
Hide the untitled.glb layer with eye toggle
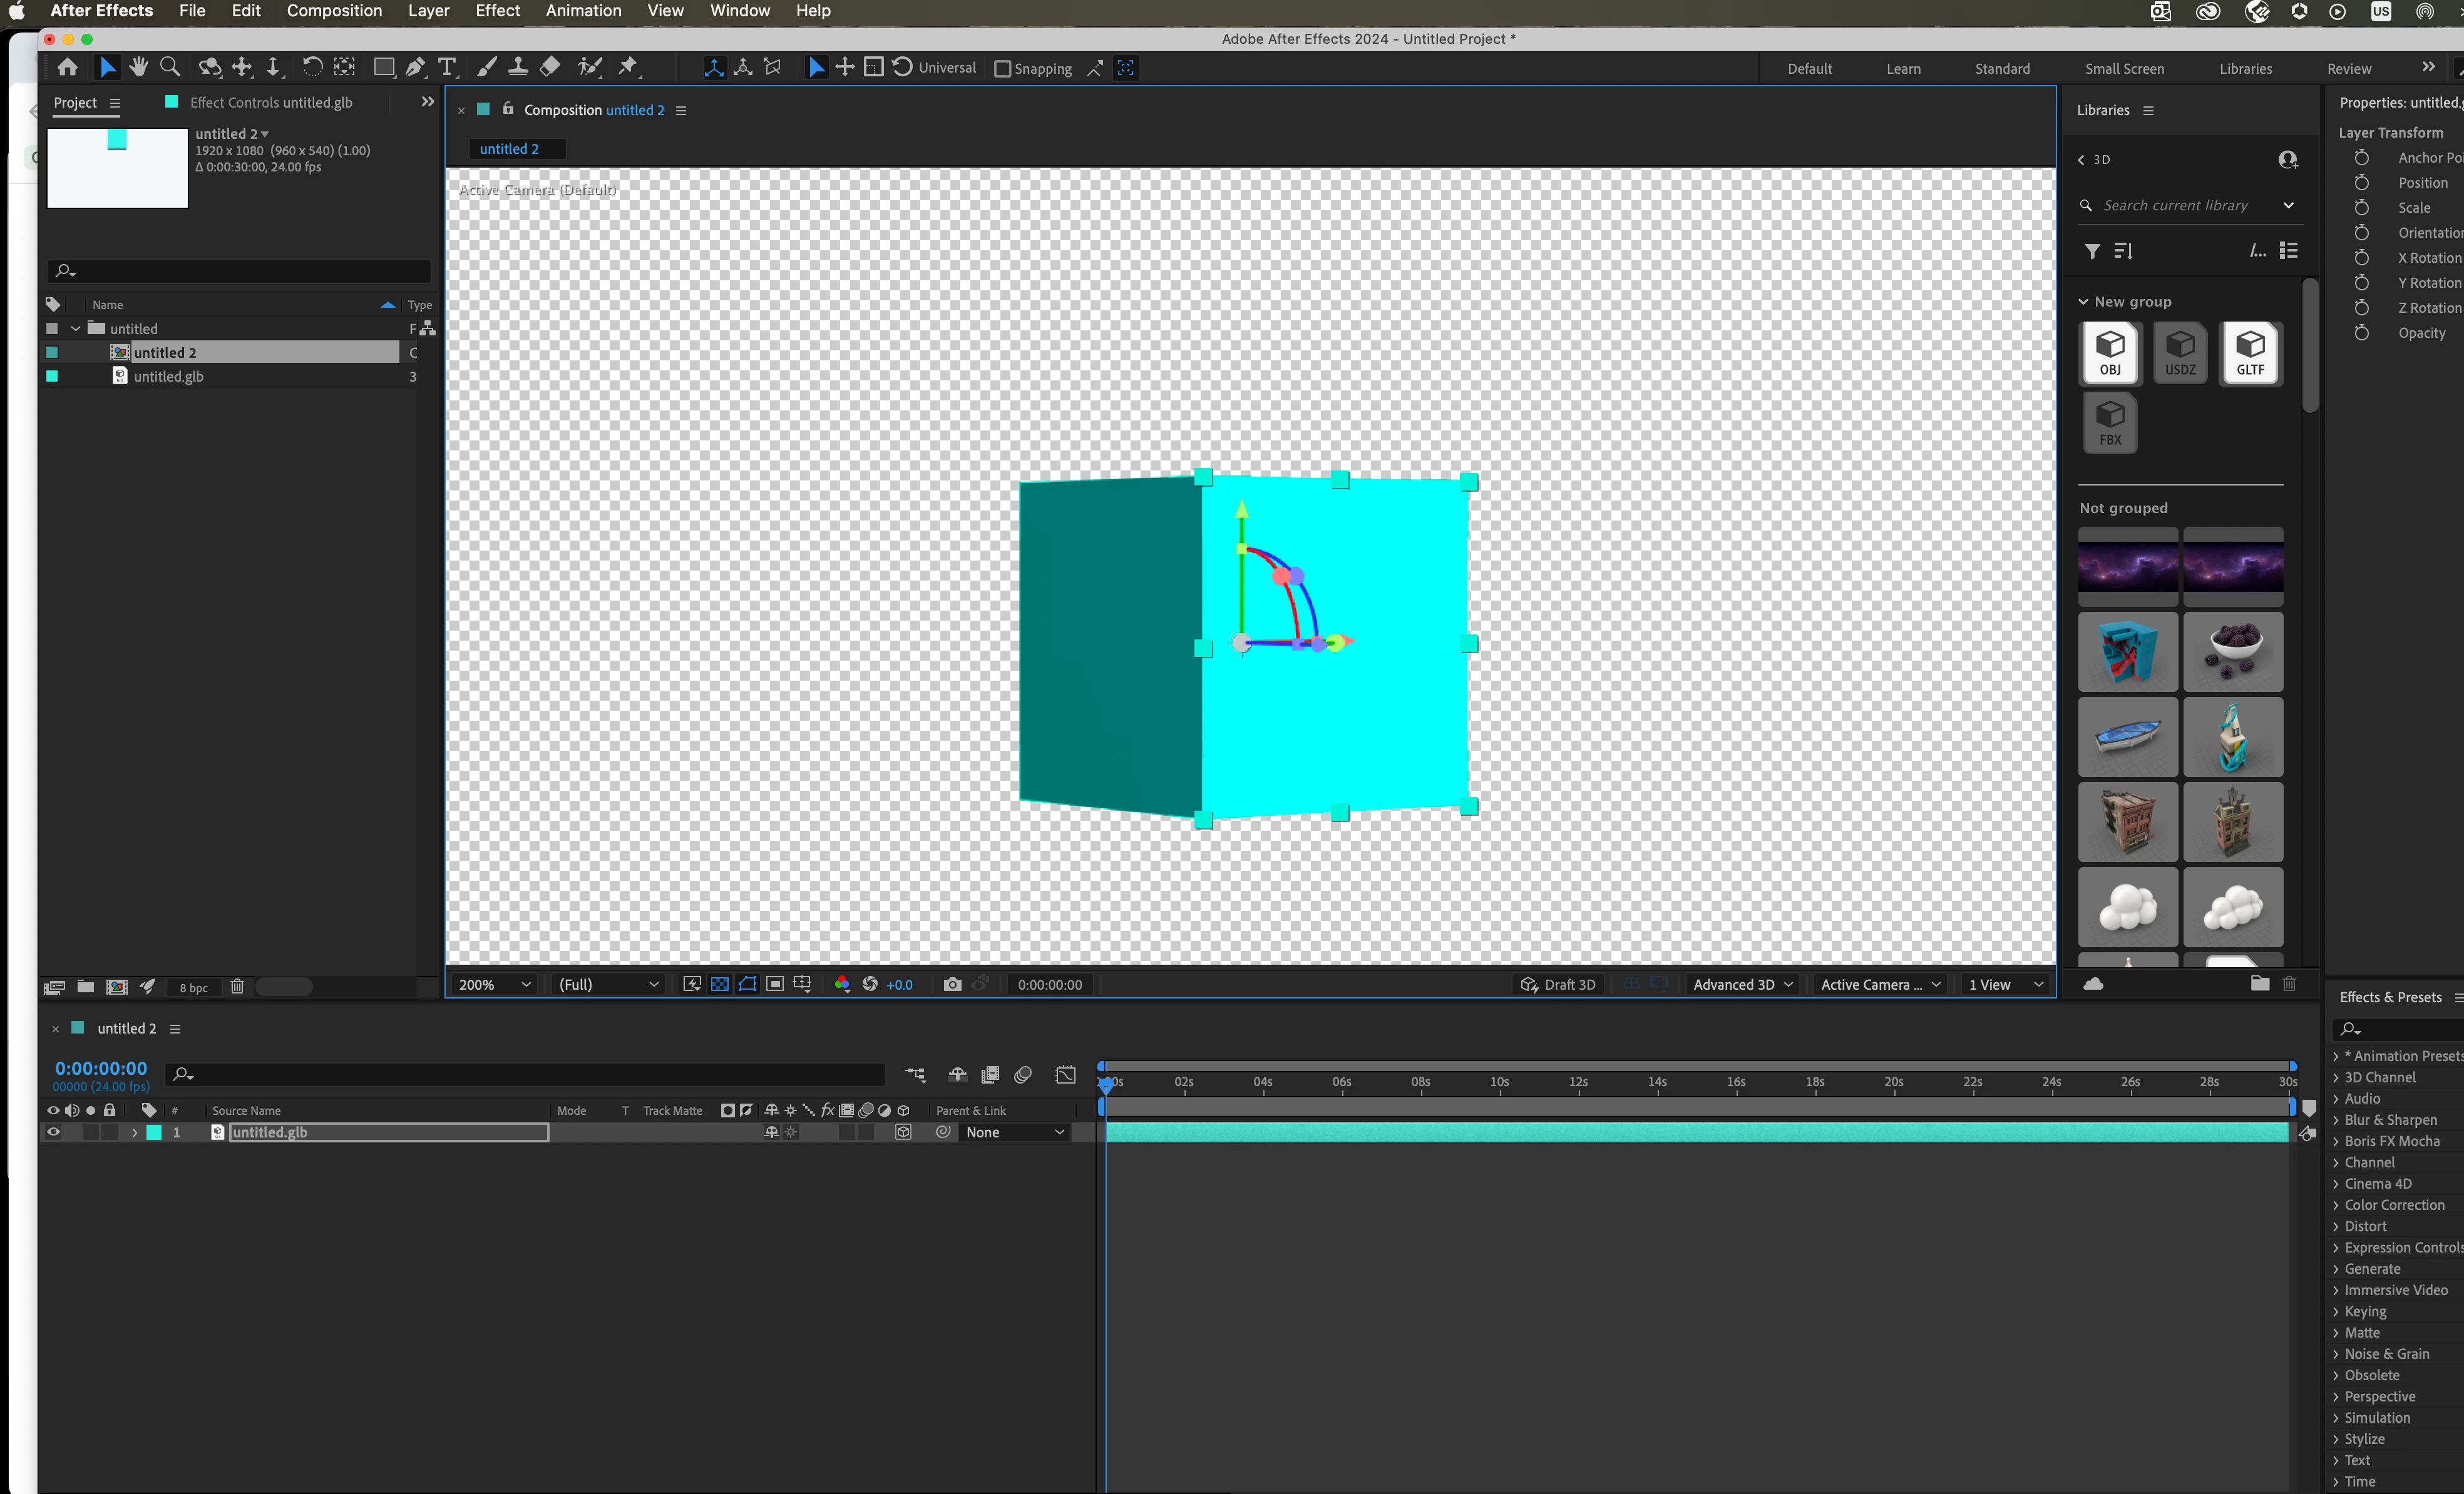click(53, 1132)
